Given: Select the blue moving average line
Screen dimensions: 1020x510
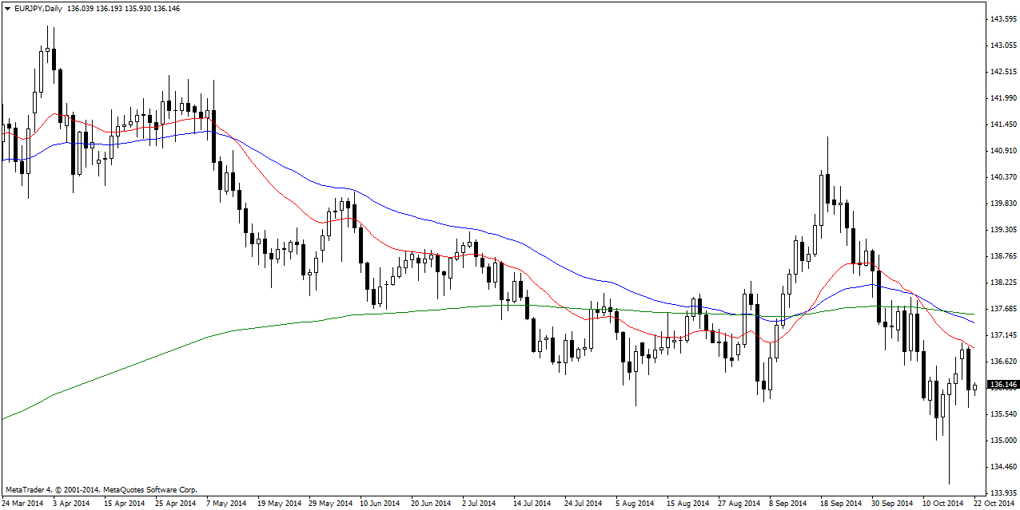Looking at the screenshot, I should [x=400, y=213].
